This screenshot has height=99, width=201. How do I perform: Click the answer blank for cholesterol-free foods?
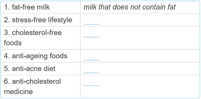tap(92, 34)
